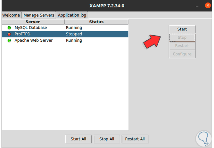Click the green status icon beside Apache Web Server

[x=9, y=40]
